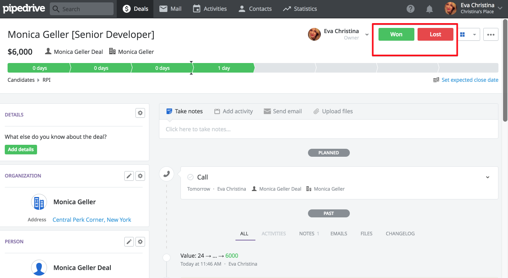Click Eva Christina's profile avatar in top bar
508x278 pixels.
451,8
